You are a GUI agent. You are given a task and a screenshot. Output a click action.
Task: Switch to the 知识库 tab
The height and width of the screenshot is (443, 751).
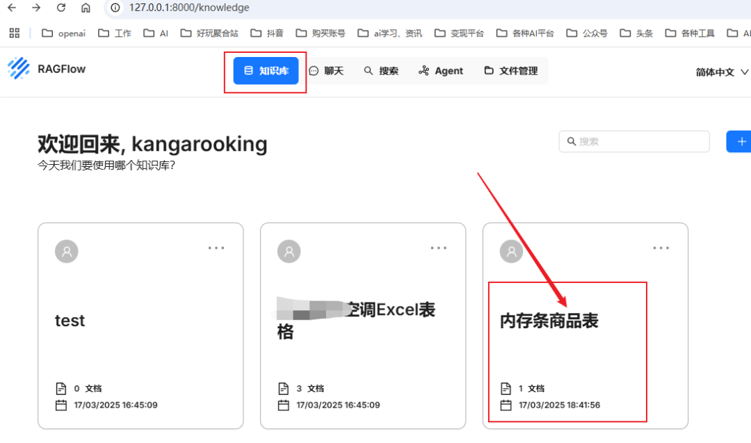pos(265,70)
